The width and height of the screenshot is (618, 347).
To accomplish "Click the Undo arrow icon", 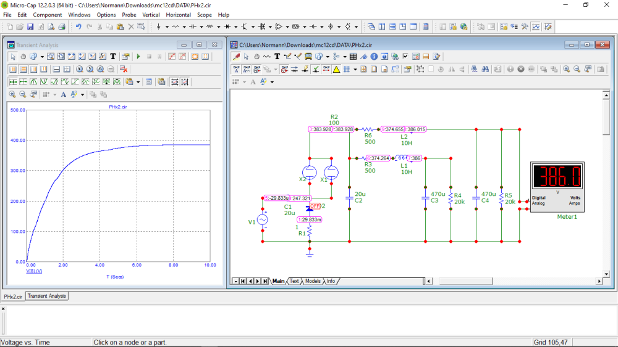I will tap(78, 27).
